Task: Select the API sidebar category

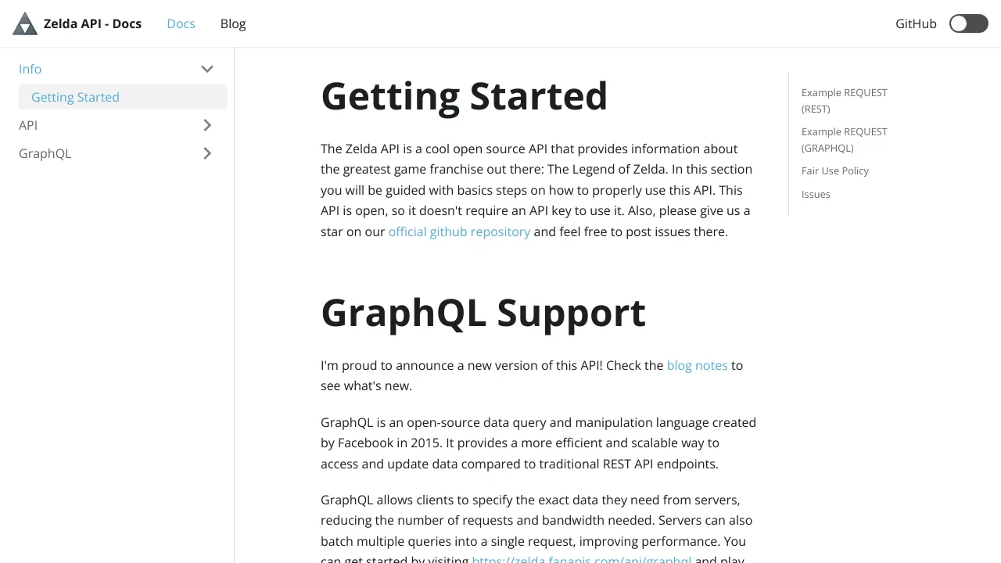Action: pos(28,125)
